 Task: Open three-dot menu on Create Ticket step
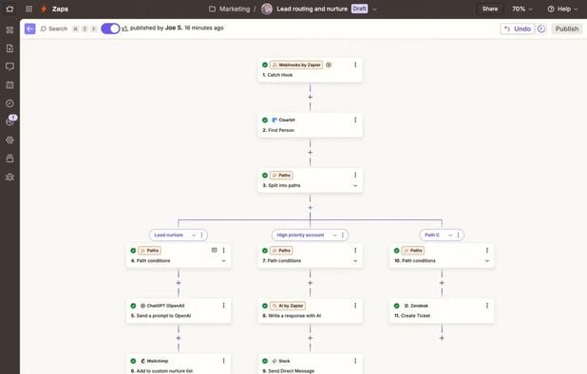tap(487, 306)
